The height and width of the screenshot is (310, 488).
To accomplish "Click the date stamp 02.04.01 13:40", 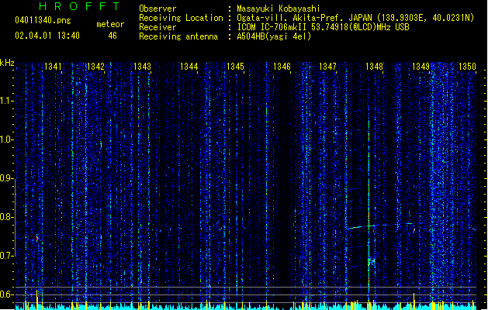I will click(x=47, y=36).
